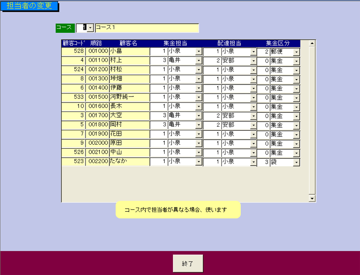360x275 pixels.
Task: Open 集金区分 dropdown for customer たなか
Action: pos(296,162)
